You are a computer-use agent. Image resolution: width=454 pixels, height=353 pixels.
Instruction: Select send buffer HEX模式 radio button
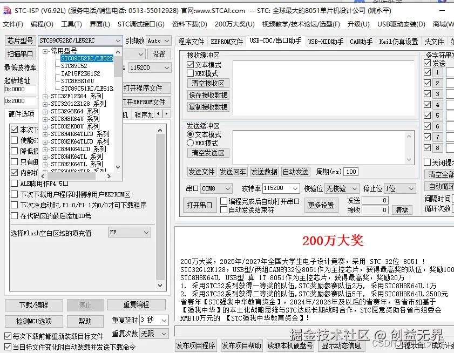(x=190, y=142)
